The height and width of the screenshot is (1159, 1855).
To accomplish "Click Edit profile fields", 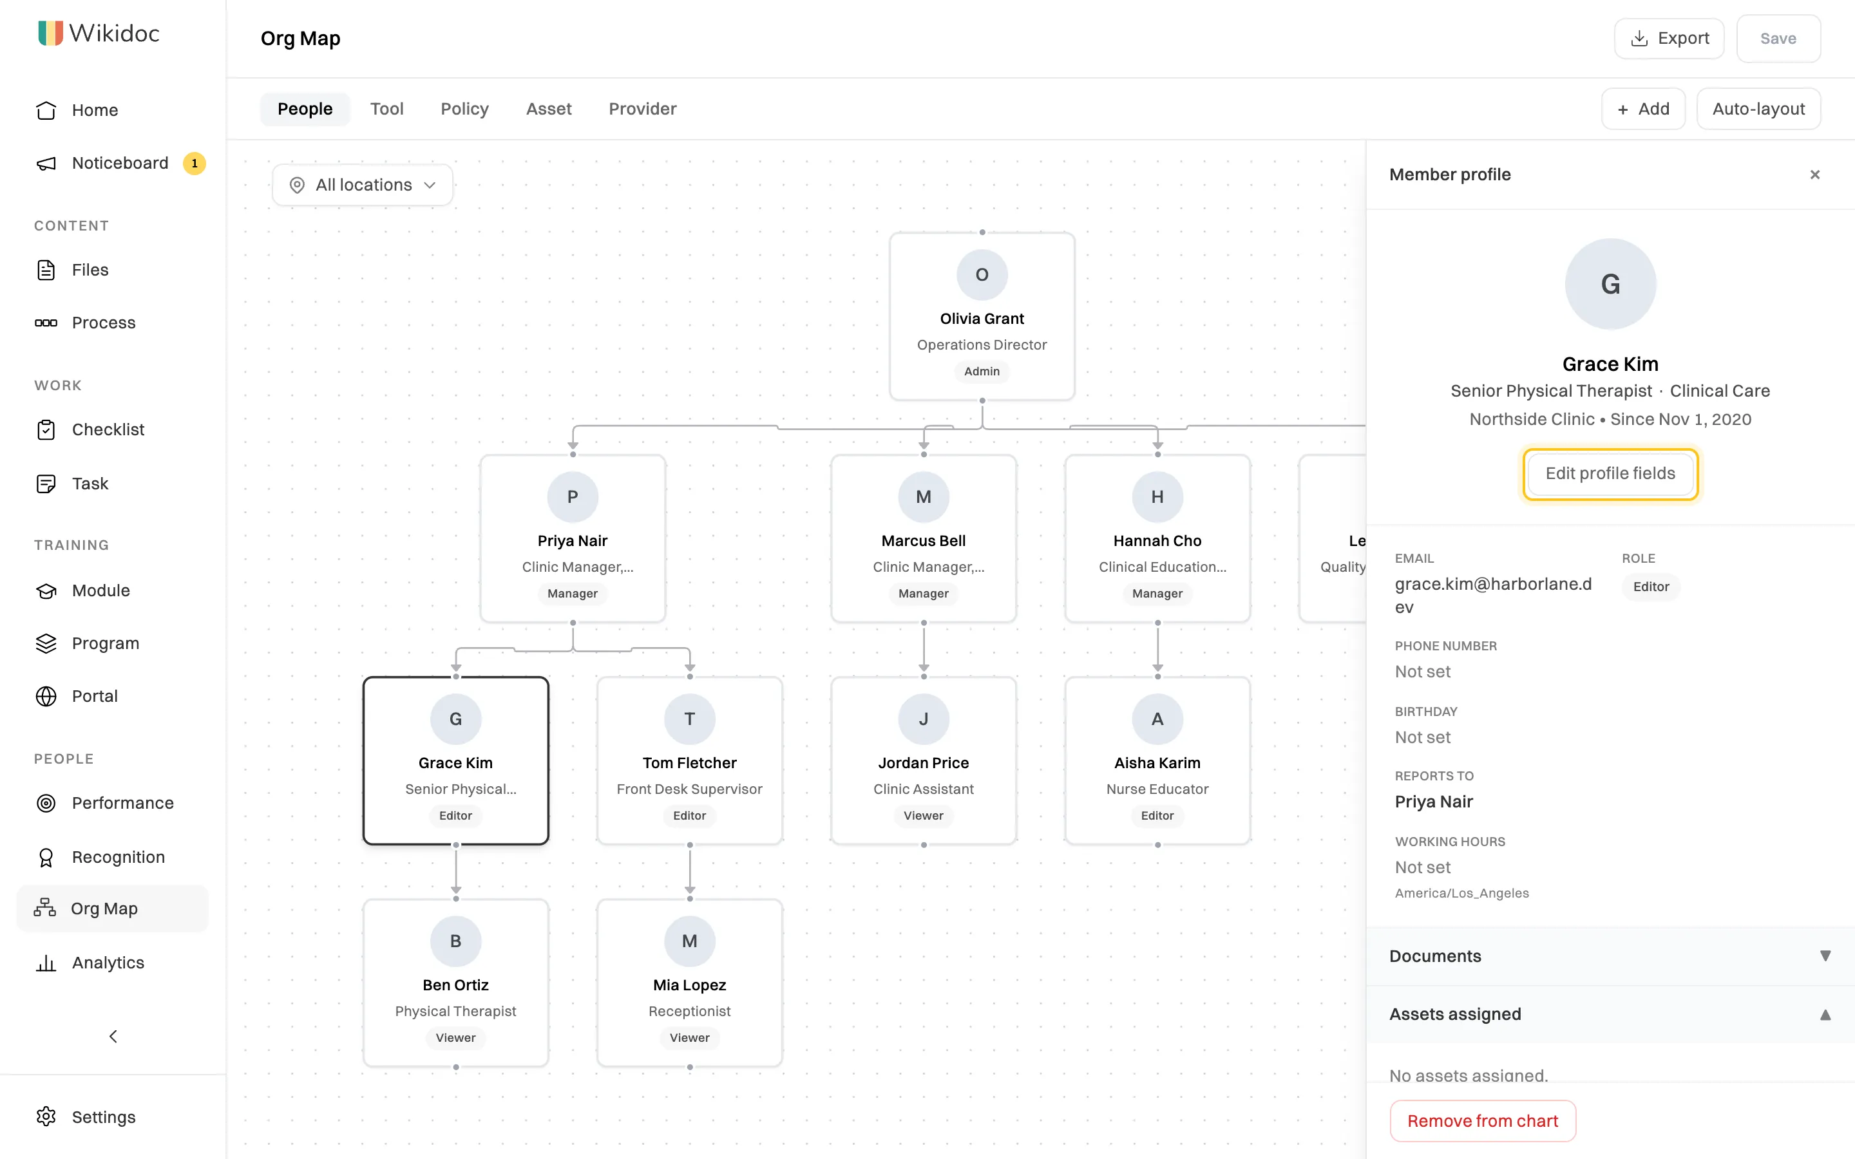I will 1610,474.
